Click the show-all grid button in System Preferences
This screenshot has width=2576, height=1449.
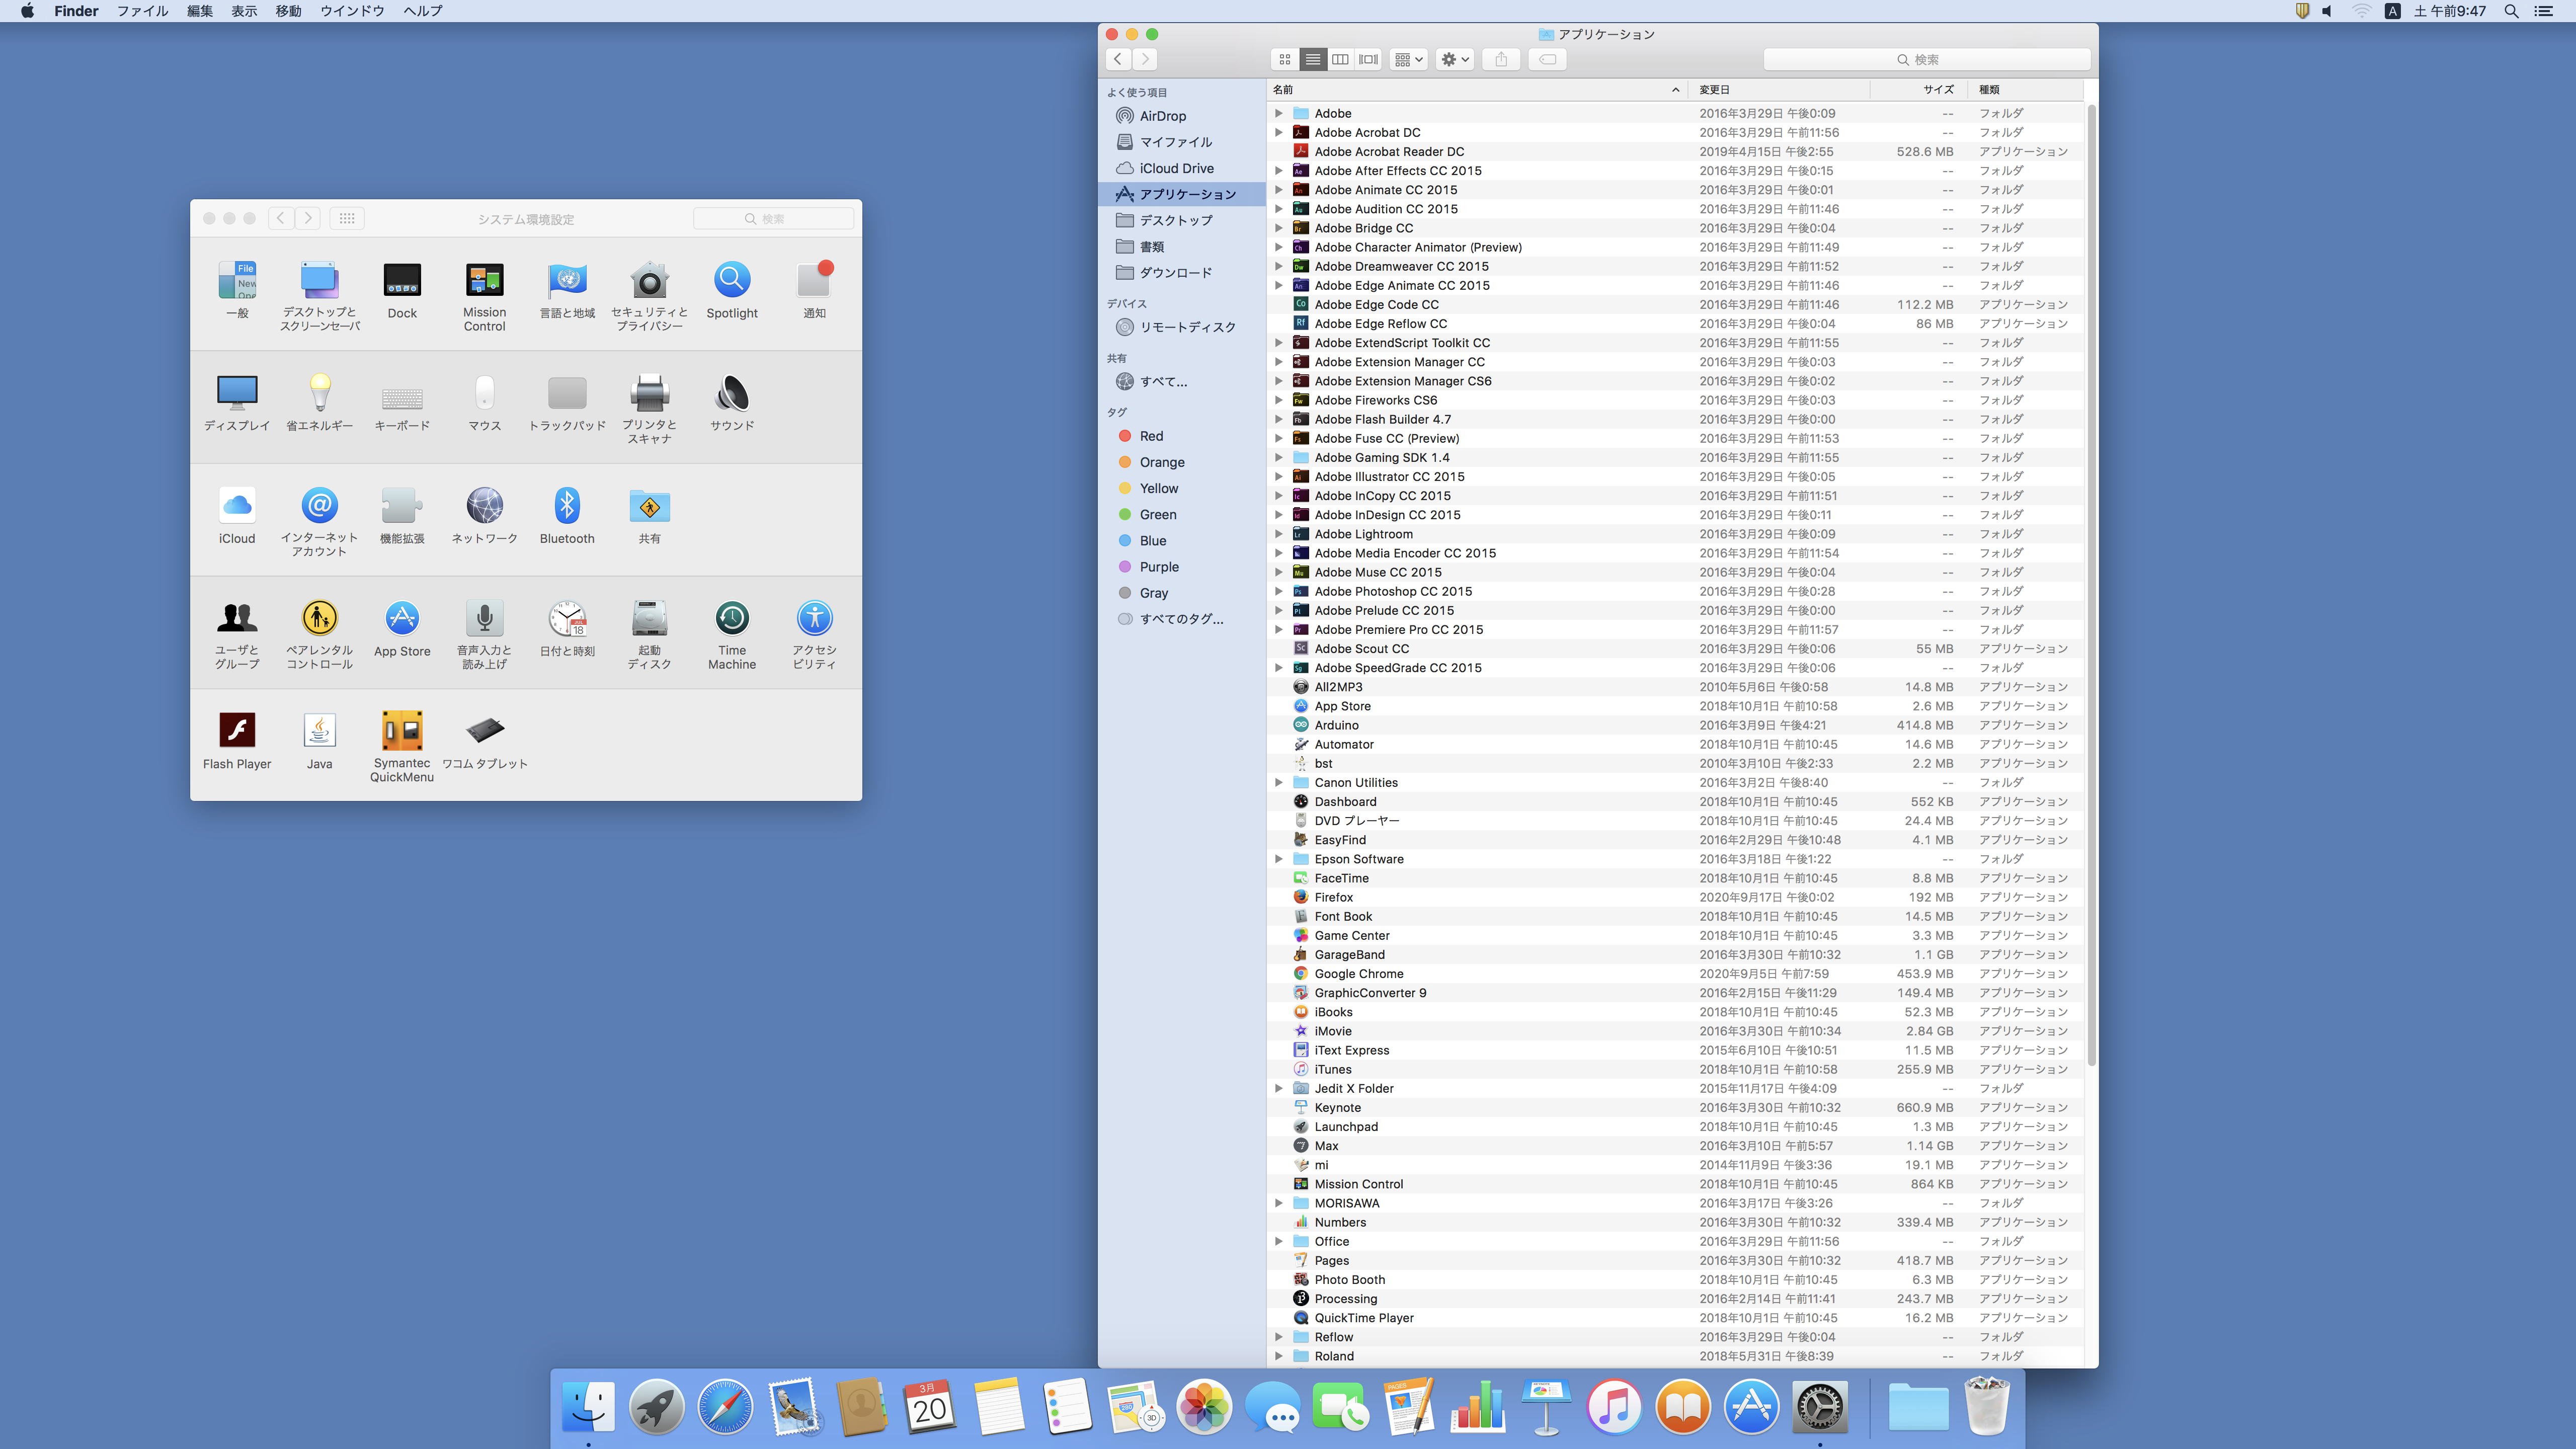point(347,218)
